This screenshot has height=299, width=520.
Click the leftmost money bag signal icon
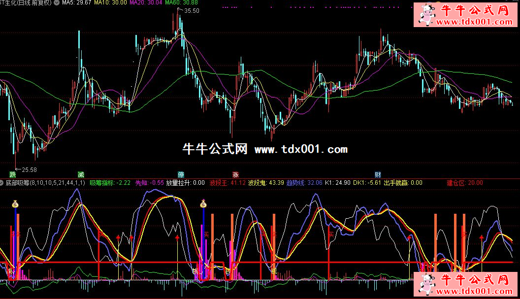pyautogui.click(x=15, y=203)
